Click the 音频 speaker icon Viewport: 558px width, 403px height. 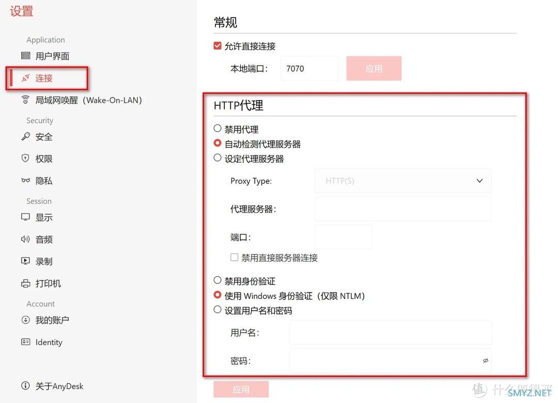(26, 239)
